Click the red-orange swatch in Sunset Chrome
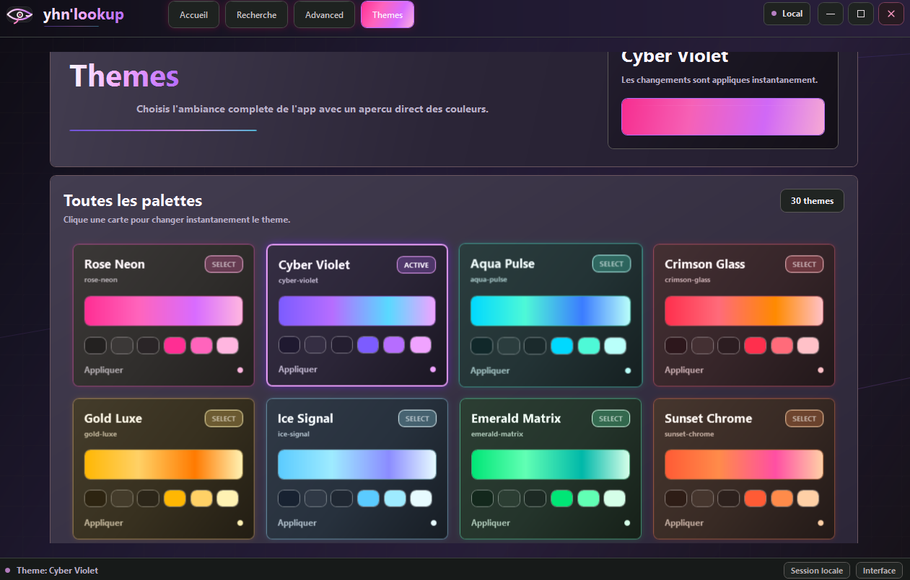910x580 pixels. click(755, 499)
